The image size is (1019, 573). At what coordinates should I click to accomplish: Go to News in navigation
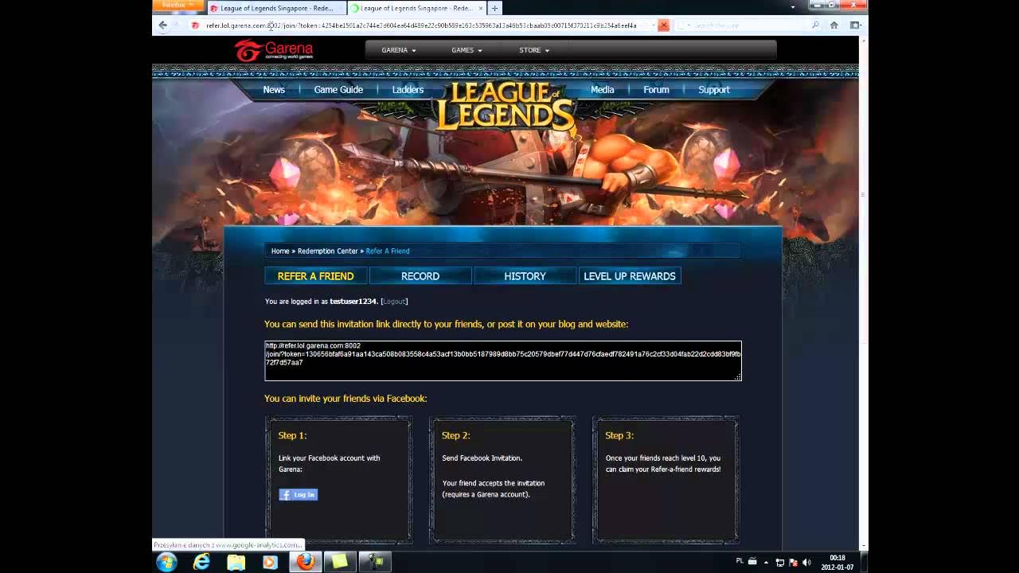click(274, 90)
